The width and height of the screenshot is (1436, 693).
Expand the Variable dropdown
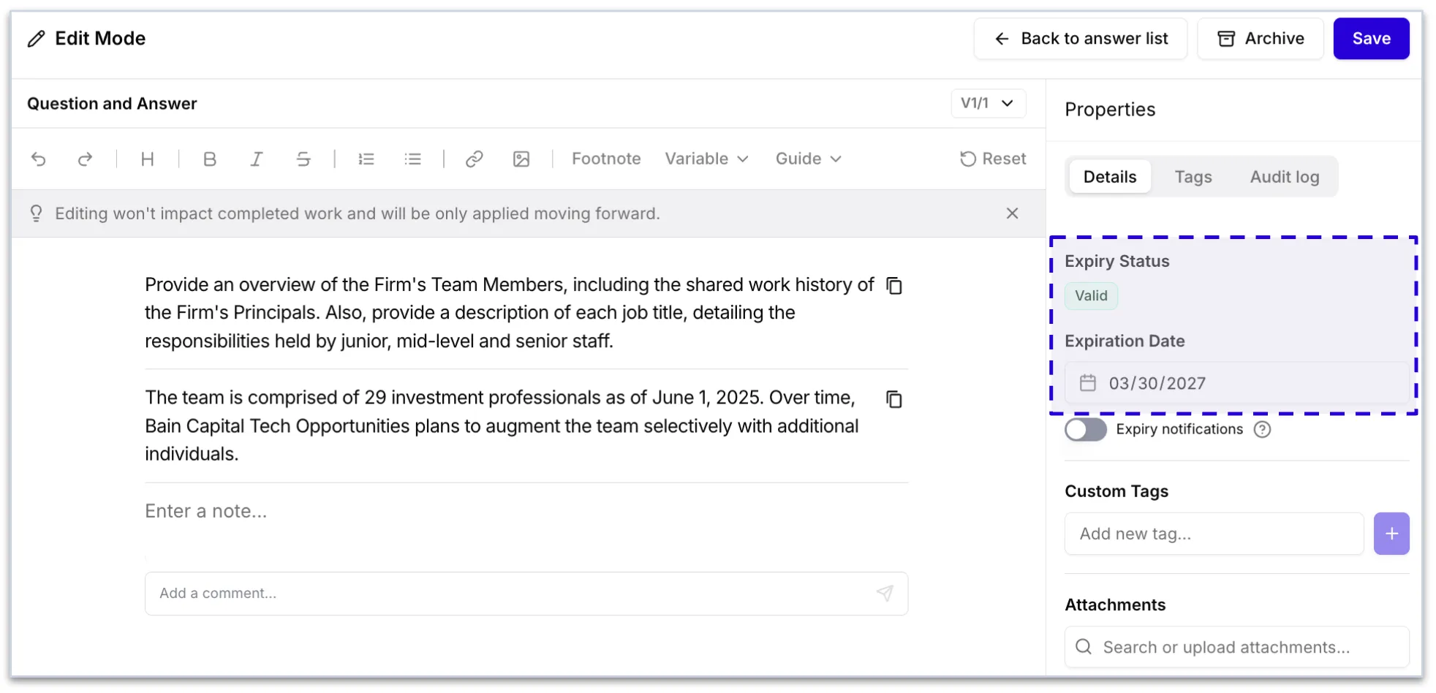tap(706, 159)
